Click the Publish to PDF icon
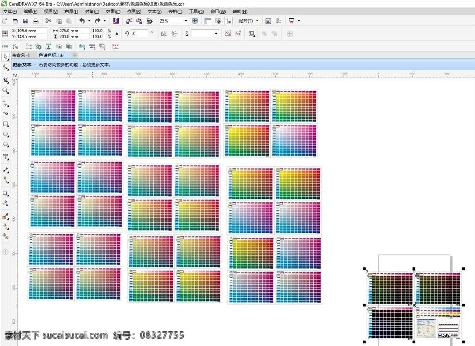 (x=149, y=21)
